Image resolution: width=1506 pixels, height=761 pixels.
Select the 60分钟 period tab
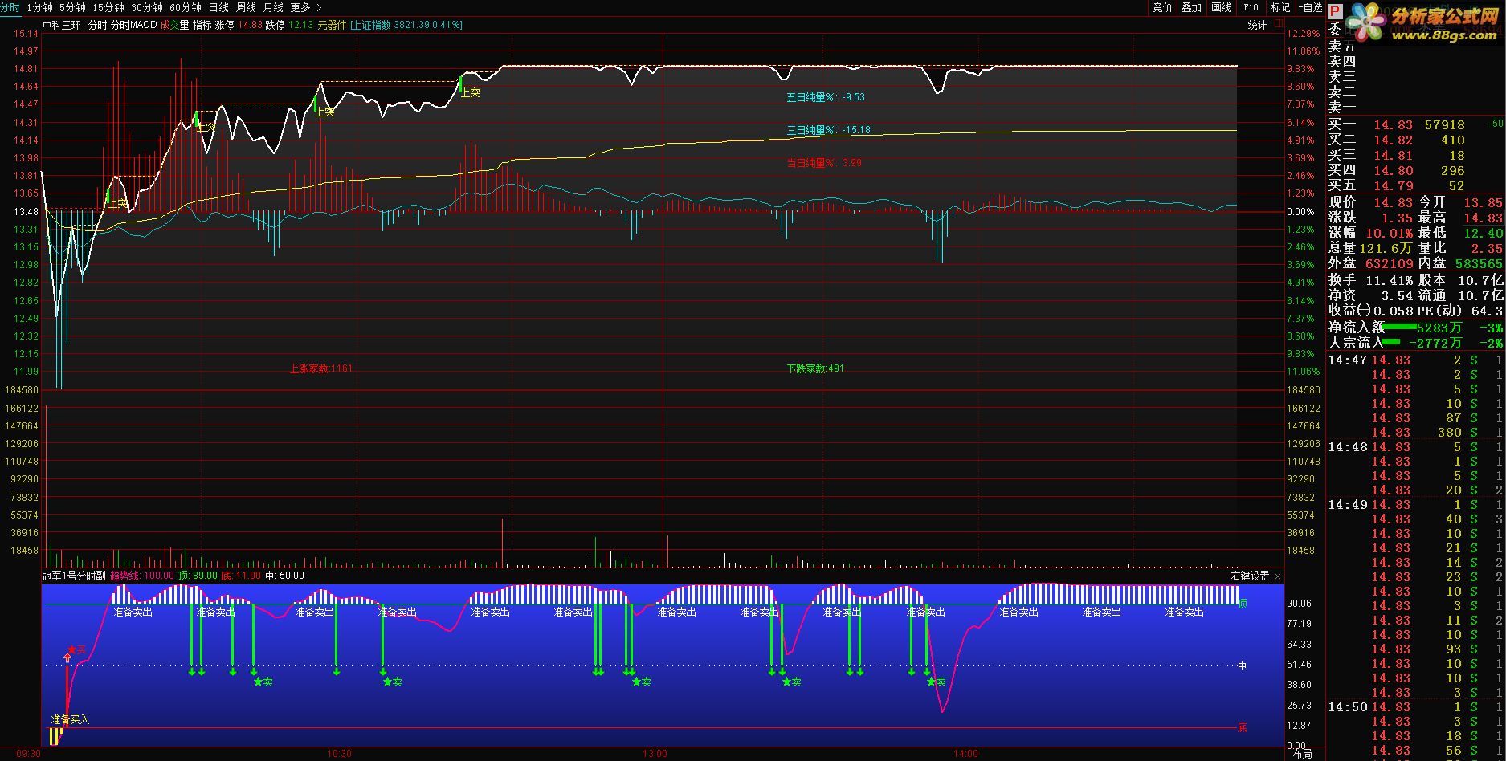click(x=186, y=7)
